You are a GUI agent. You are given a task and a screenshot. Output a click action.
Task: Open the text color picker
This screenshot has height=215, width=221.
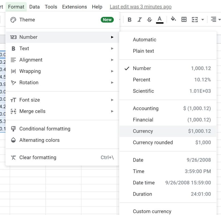pos(160,20)
